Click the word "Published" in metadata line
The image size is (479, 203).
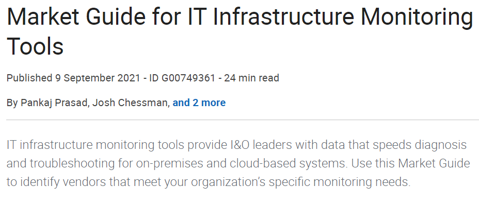pyautogui.click(x=29, y=78)
